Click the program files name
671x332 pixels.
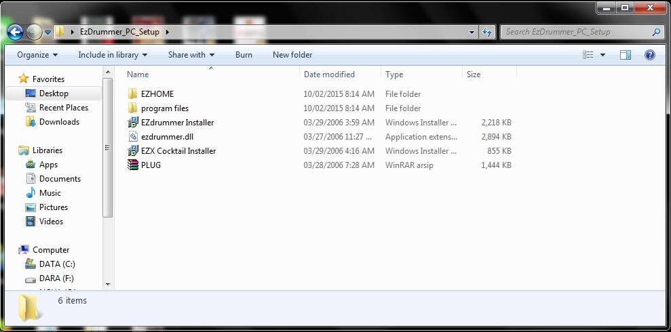165,108
